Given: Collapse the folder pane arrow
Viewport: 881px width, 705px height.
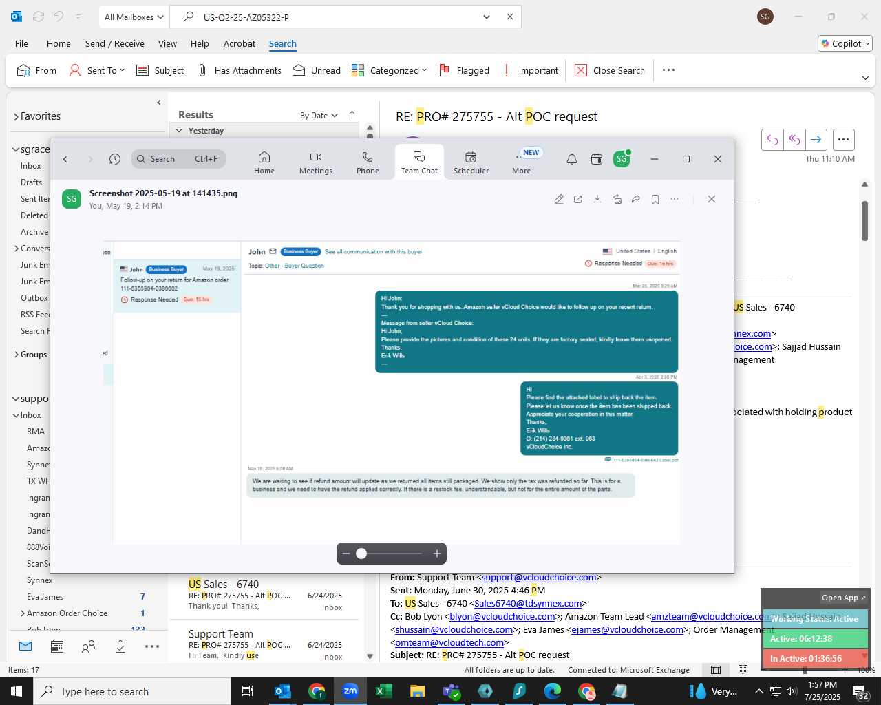Looking at the screenshot, I should 159,102.
